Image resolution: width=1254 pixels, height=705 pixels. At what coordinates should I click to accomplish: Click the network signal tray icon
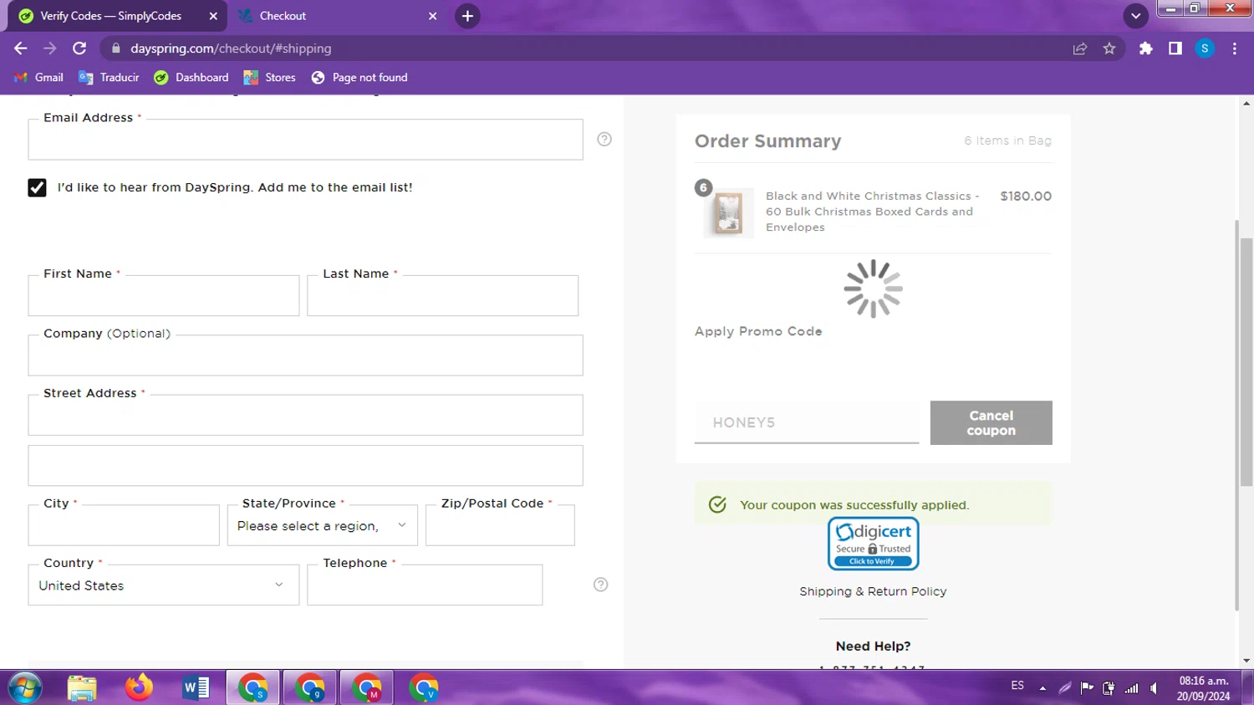pos(1131,688)
